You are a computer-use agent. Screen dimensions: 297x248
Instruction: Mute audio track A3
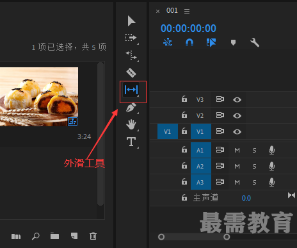[x=237, y=182]
